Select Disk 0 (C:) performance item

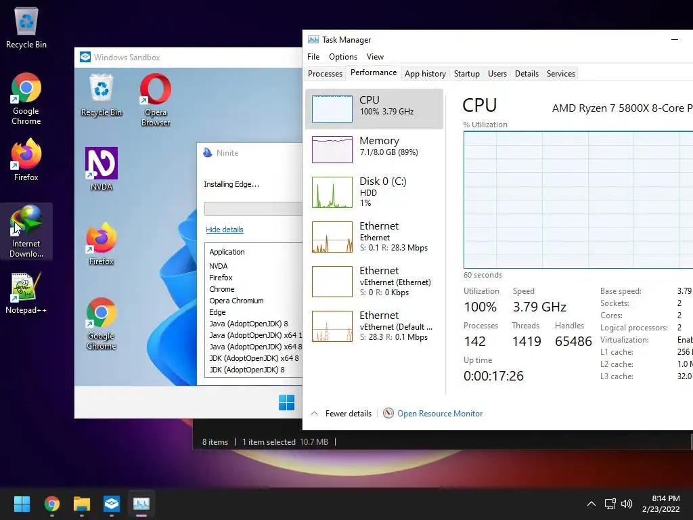[374, 192]
